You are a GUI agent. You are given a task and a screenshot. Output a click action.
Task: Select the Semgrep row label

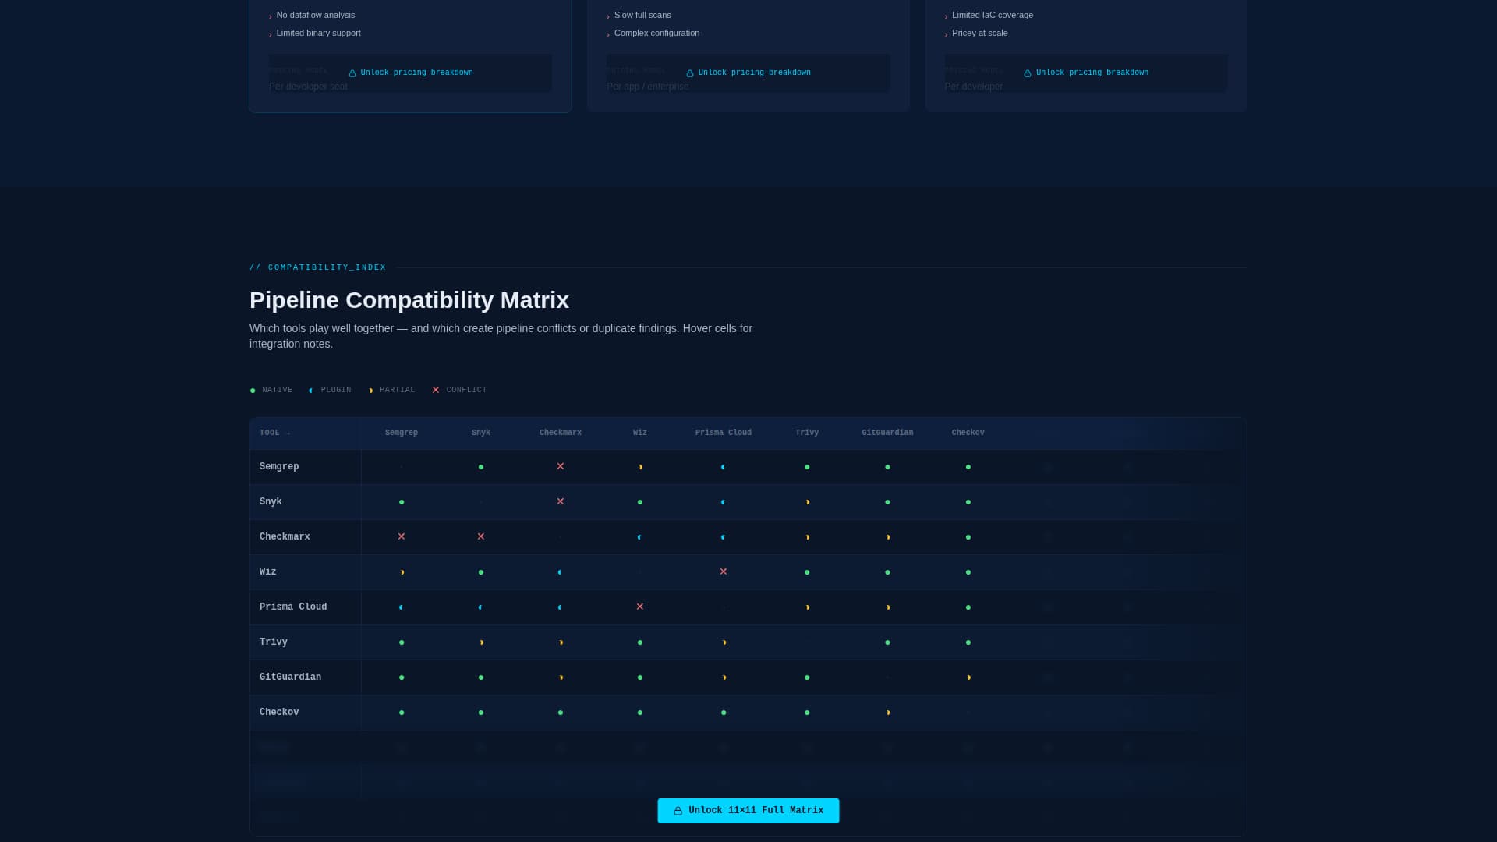click(279, 467)
